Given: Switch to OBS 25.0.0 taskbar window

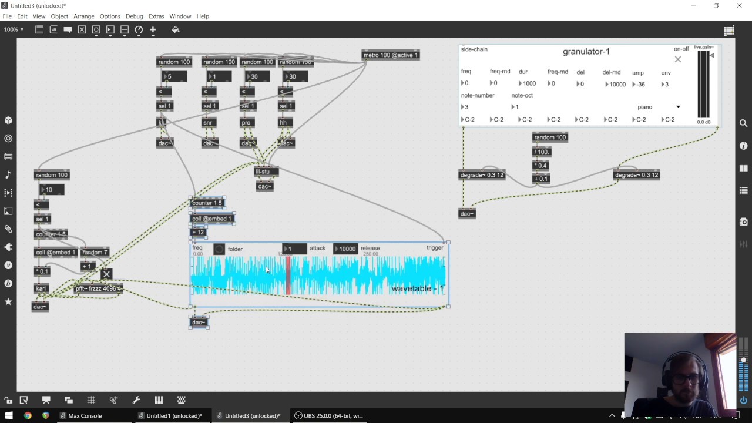Looking at the screenshot, I should click(x=329, y=415).
